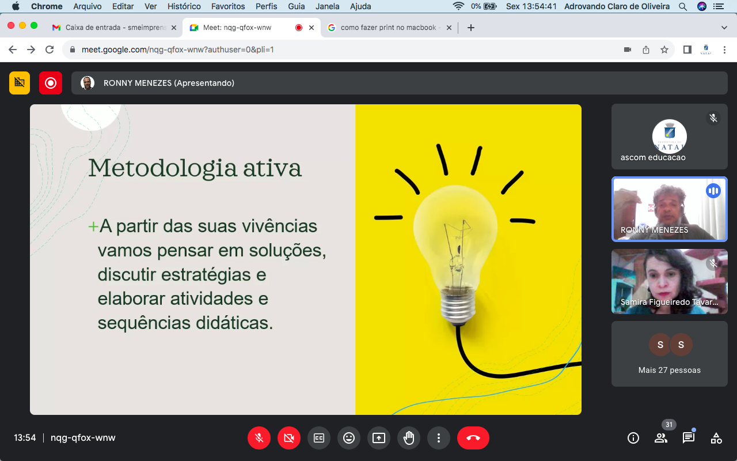Click the site lock icon
Screen dimensions: 737x461
tap(72, 50)
